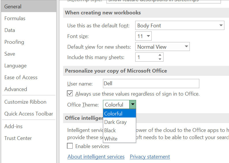
Task: Increase the number of sheets with up arrow
Action: 160,55
